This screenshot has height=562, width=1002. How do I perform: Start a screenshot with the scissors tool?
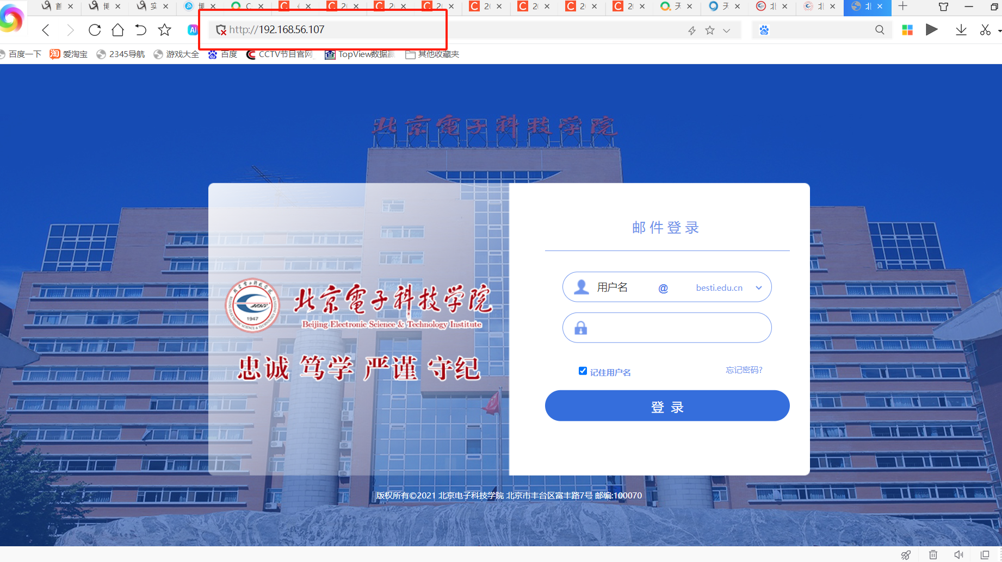click(985, 30)
